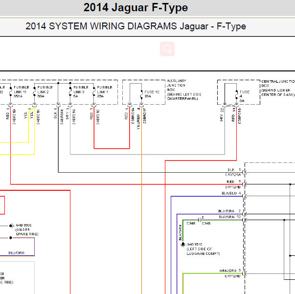Screen dimensions: 295x294
Task: Click the 'UNDER SPARE TIRE' note
Action: (x=27, y=232)
